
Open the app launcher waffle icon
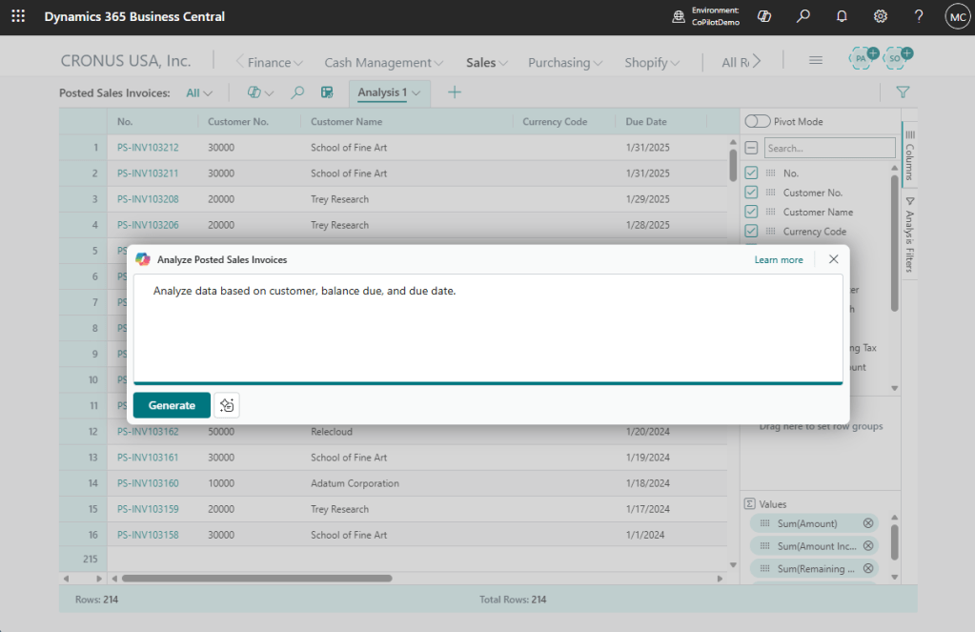click(x=19, y=16)
